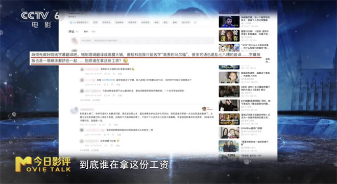Image resolution: width=337 pixels, height=184 pixels.
Task: Open avatar of '没有弹幕不好看' reply author
Action: point(82,141)
